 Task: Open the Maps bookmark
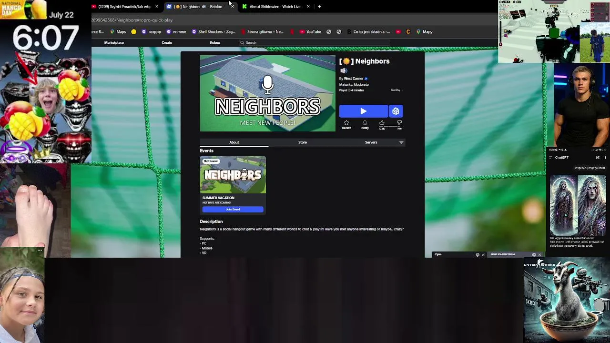[118, 32]
